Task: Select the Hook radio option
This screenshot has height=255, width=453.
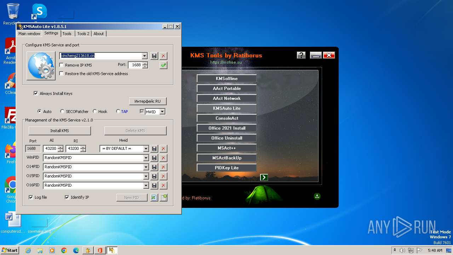Action: coord(95,111)
